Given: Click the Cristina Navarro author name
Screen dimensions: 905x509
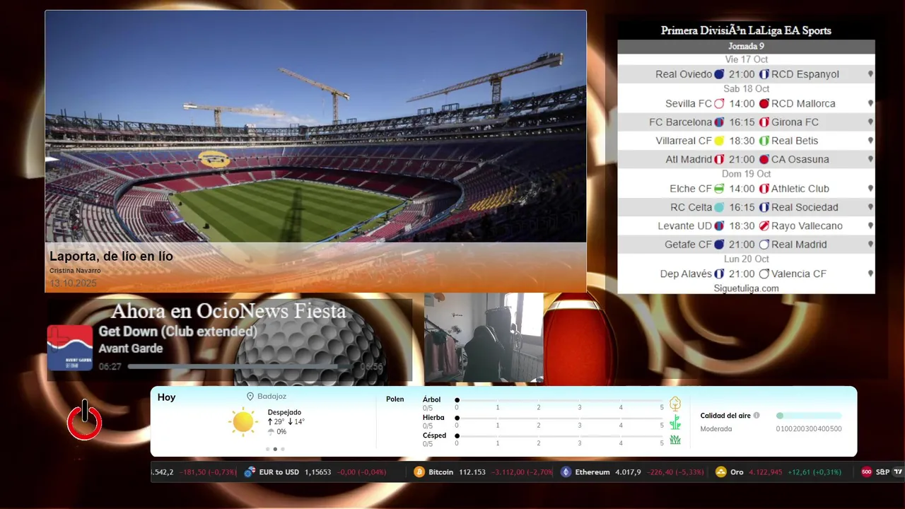Looking at the screenshot, I should 75,271.
